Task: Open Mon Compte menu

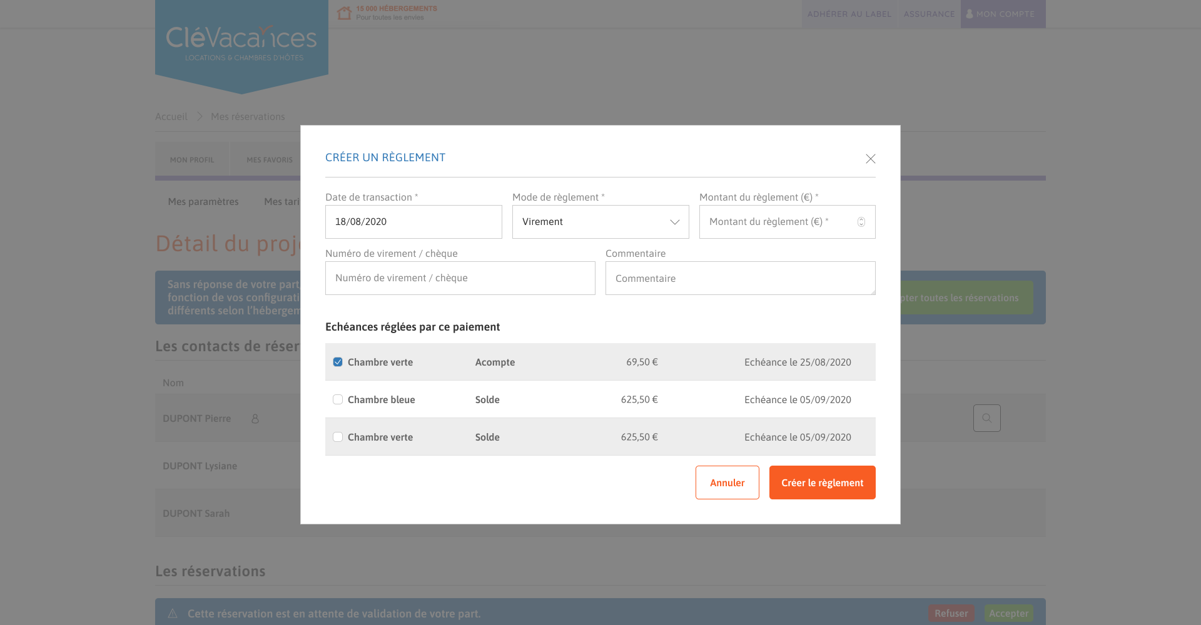Action: [x=1003, y=14]
